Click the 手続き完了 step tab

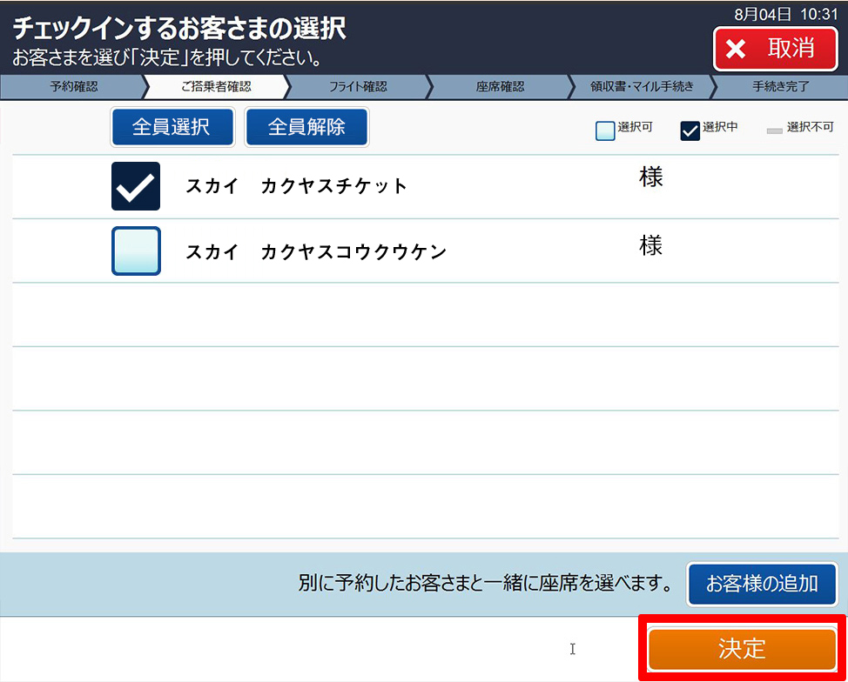(x=780, y=87)
